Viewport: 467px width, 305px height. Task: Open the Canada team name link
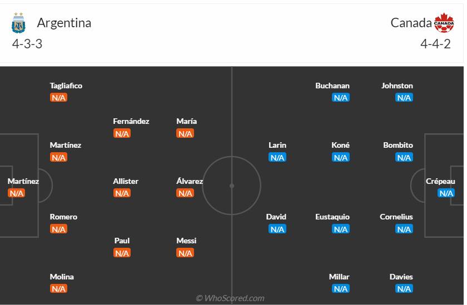411,23
